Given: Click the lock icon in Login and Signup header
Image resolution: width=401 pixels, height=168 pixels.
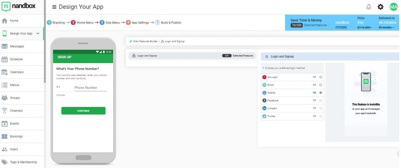Looking at the screenshot, I should click(x=267, y=56).
